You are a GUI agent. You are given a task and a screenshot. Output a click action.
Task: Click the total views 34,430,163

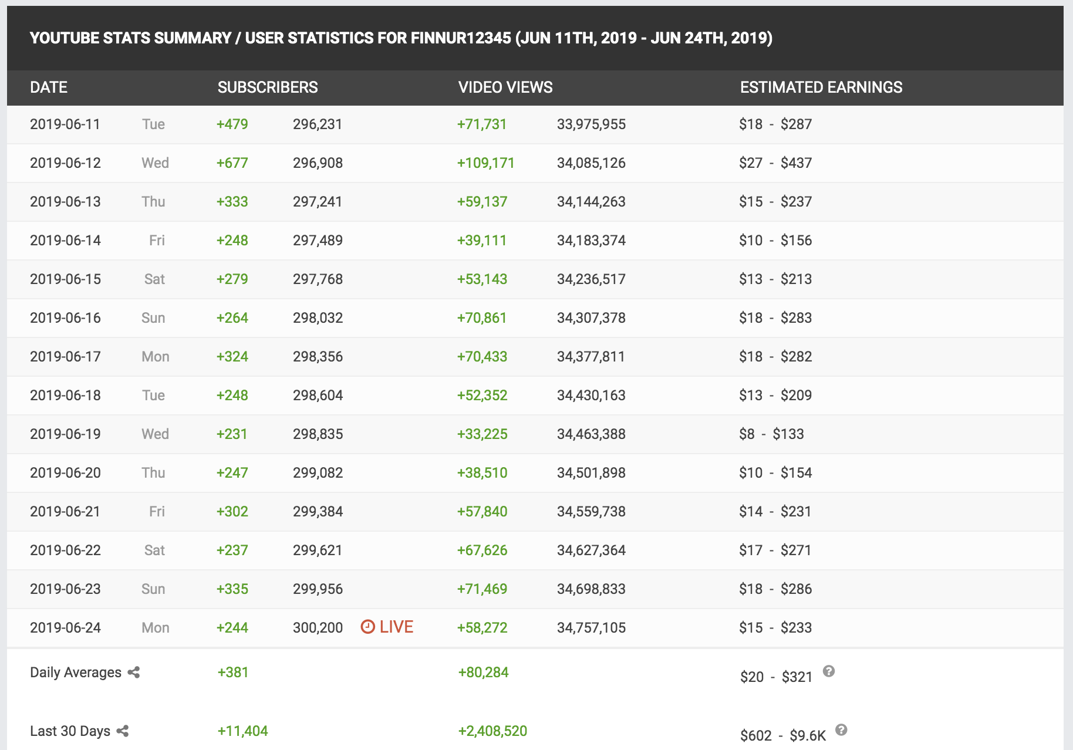tap(591, 396)
